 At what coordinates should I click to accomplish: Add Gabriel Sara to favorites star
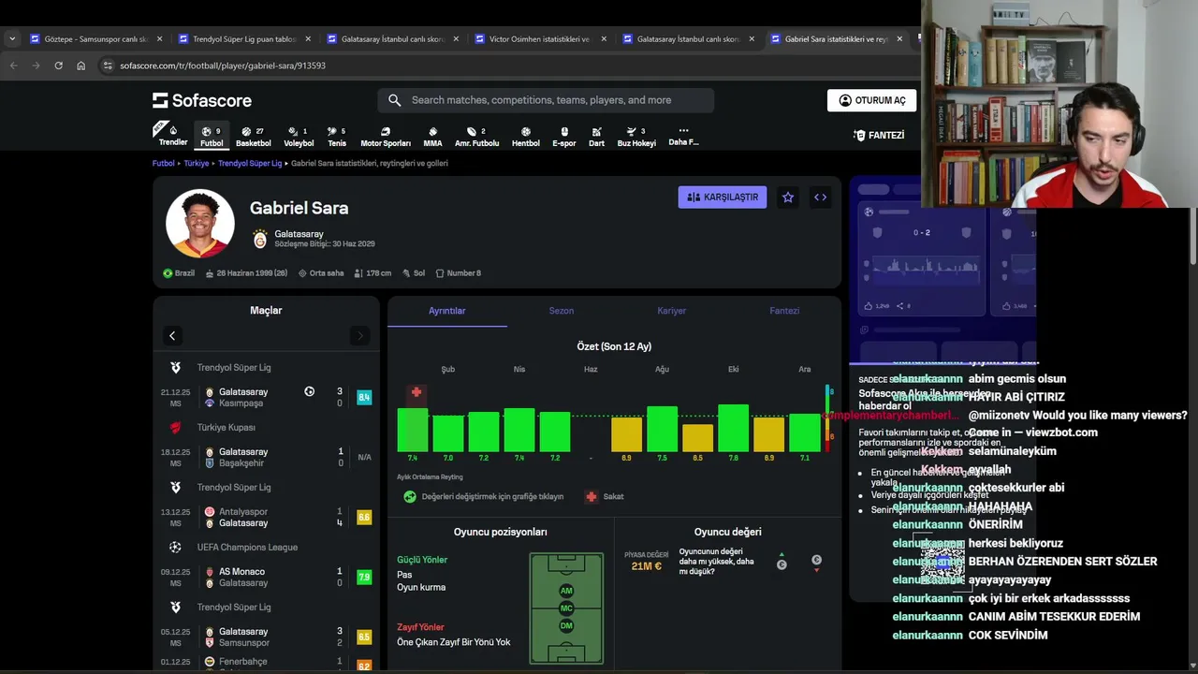coord(788,197)
